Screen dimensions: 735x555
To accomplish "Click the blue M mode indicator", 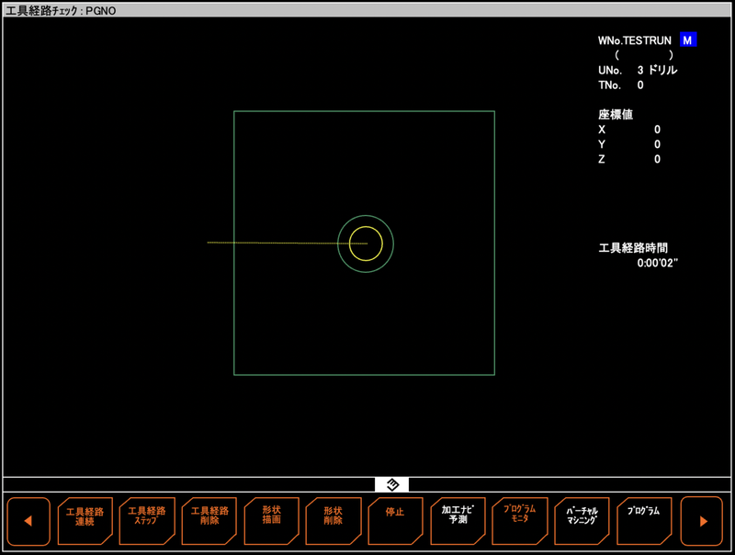I will click(687, 40).
